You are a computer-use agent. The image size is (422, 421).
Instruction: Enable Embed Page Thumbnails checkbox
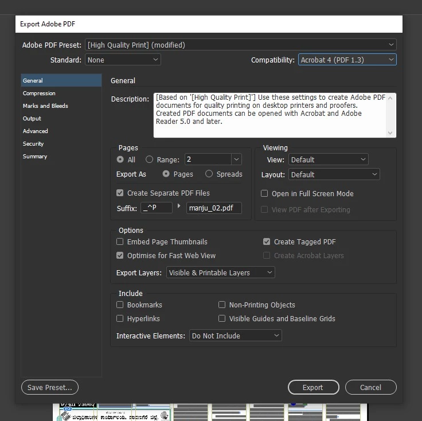pyautogui.click(x=120, y=241)
